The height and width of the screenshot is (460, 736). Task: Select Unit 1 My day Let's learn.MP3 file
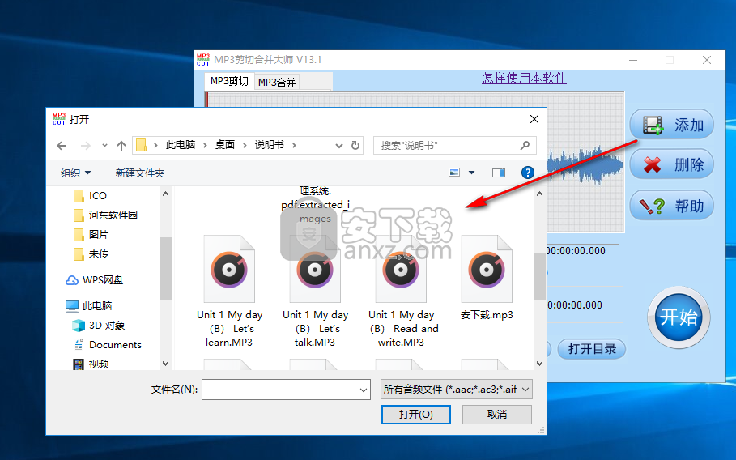tap(229, 291)
